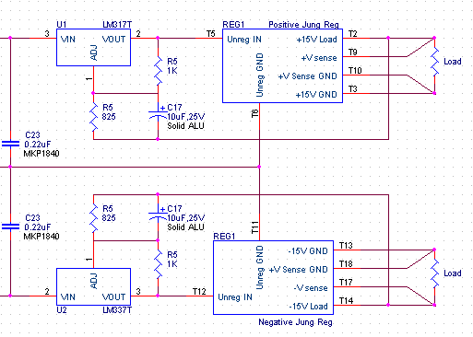Screen dimensions: 473x337
Task: Click the -15V Load pin label
Action: point(309,307)
